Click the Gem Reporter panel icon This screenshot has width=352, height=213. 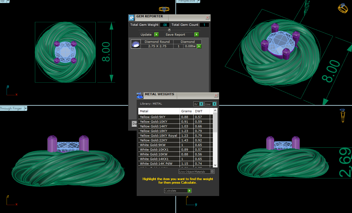point(132,18)
